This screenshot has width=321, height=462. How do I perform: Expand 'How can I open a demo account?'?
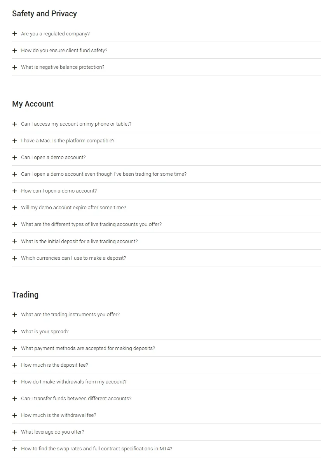(x=166, y=191)
